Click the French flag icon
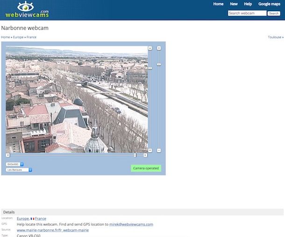Viewport: 285px width, 237px height. click(x=32, y=219)
